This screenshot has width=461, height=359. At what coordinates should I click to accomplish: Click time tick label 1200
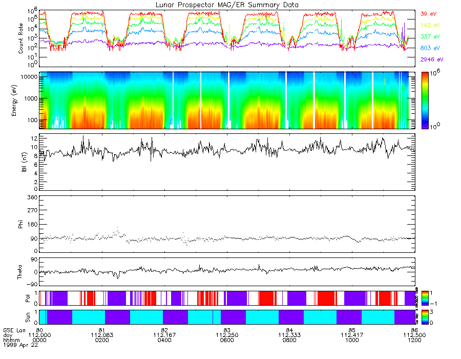414,340
